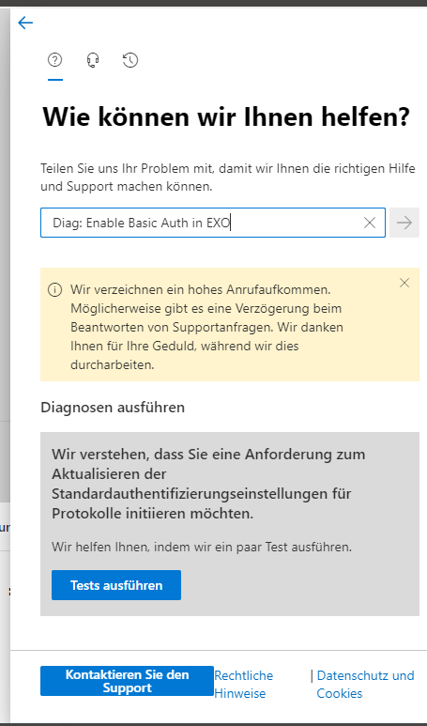This screenshot has width=427, height=726.
Task: Click the 'Wir helfen Ihnen' test hint text
Action: click(x=202, y=547)
